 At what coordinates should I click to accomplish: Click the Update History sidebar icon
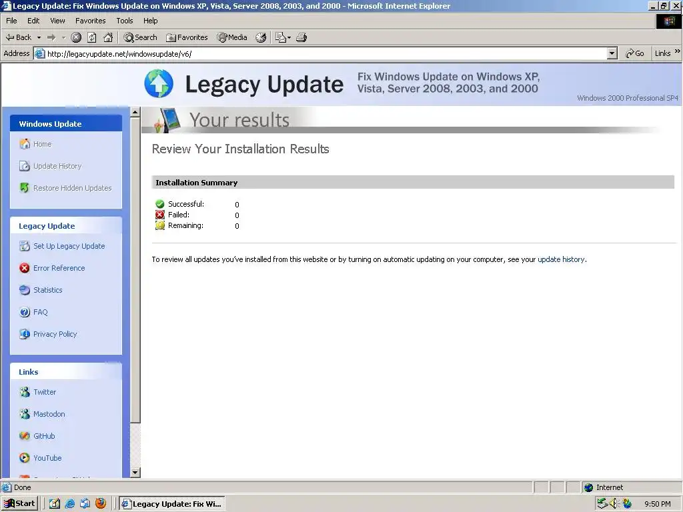tap(25, 166)
